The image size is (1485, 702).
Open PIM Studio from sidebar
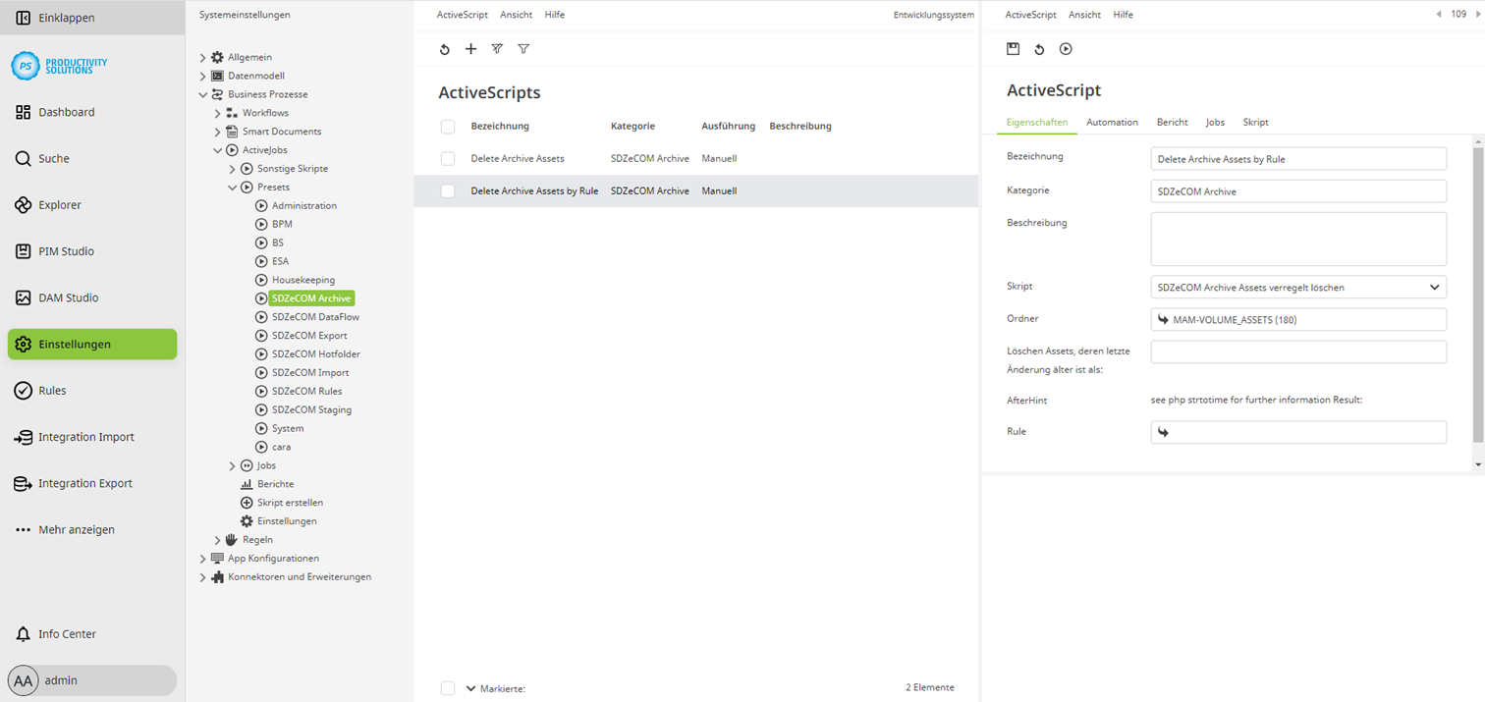(x=66, y=251)
